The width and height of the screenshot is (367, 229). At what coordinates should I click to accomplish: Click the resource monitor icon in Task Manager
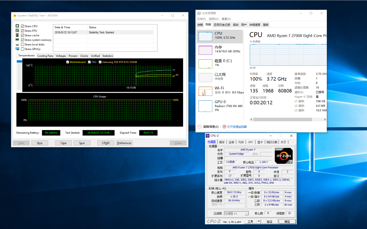pyautogui.click(x=224, y=127)
